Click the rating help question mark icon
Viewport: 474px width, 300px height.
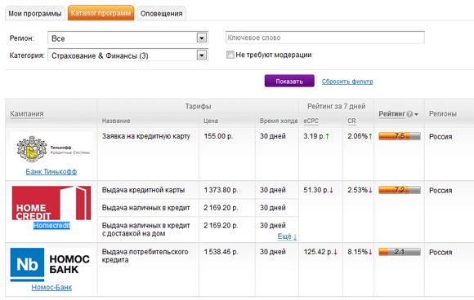coord(409,114)
